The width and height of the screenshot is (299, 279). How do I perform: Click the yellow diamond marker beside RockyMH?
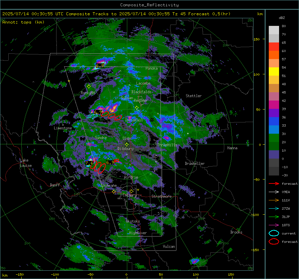point(89,87)
